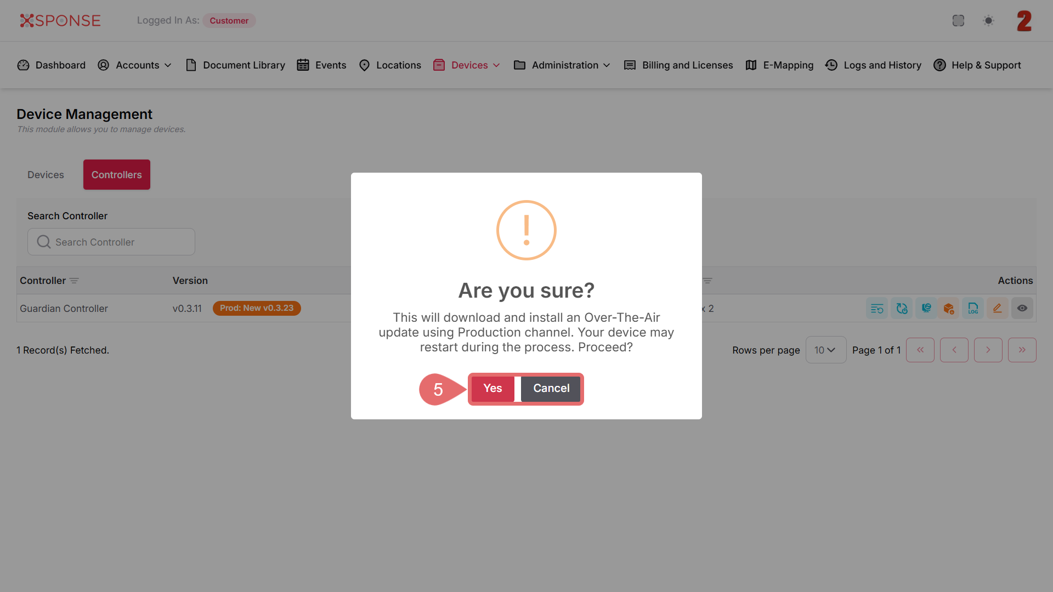Click the Search Controller input field
Image resolution: width=1053 pixels, height=592 pixels.
(111, 242)
